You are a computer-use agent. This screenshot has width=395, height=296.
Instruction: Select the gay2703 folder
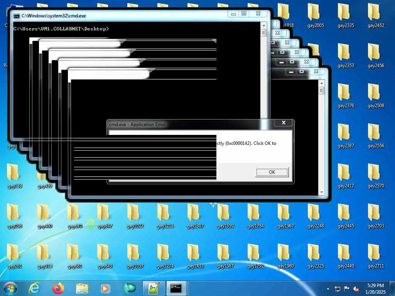(376, 216)
